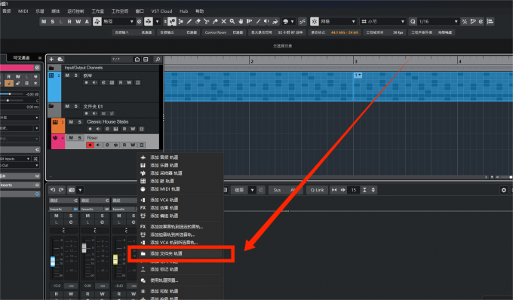This screenshot has width=513, height=300.
Task: Select the Erase tool in toolbar
Action: [198, 22]
